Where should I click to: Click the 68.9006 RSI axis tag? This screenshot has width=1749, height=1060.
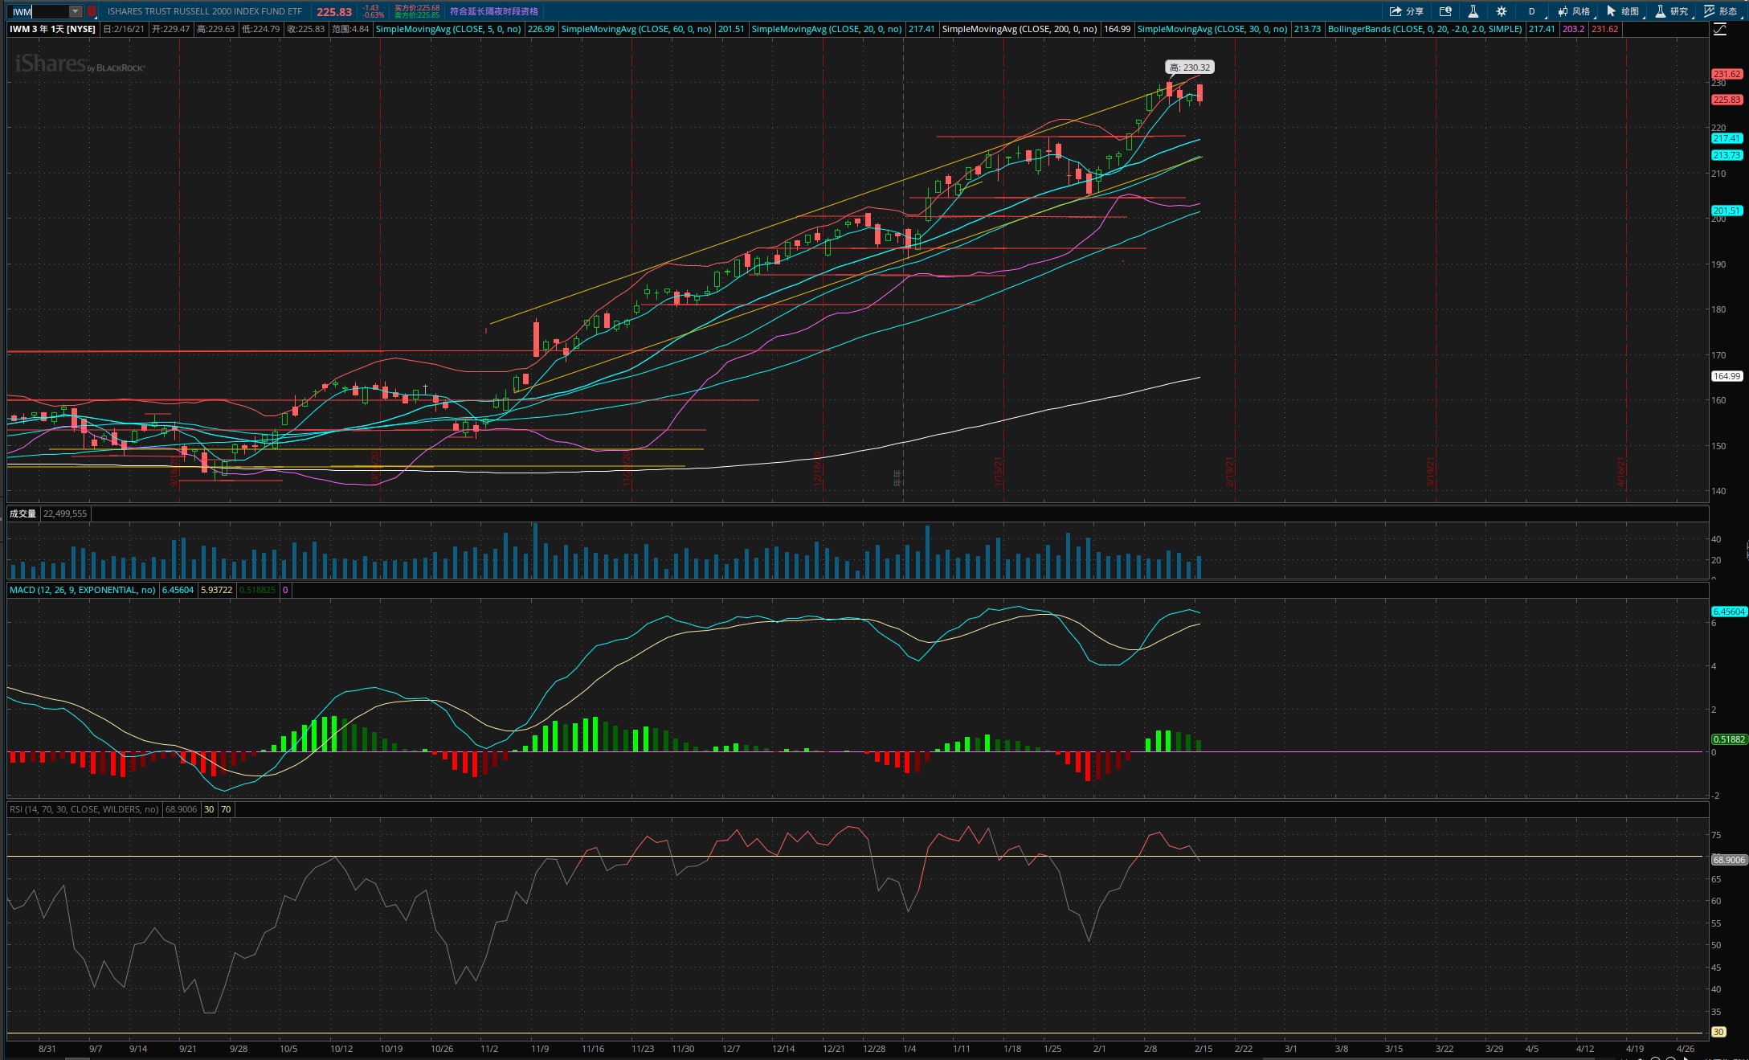1729,860
